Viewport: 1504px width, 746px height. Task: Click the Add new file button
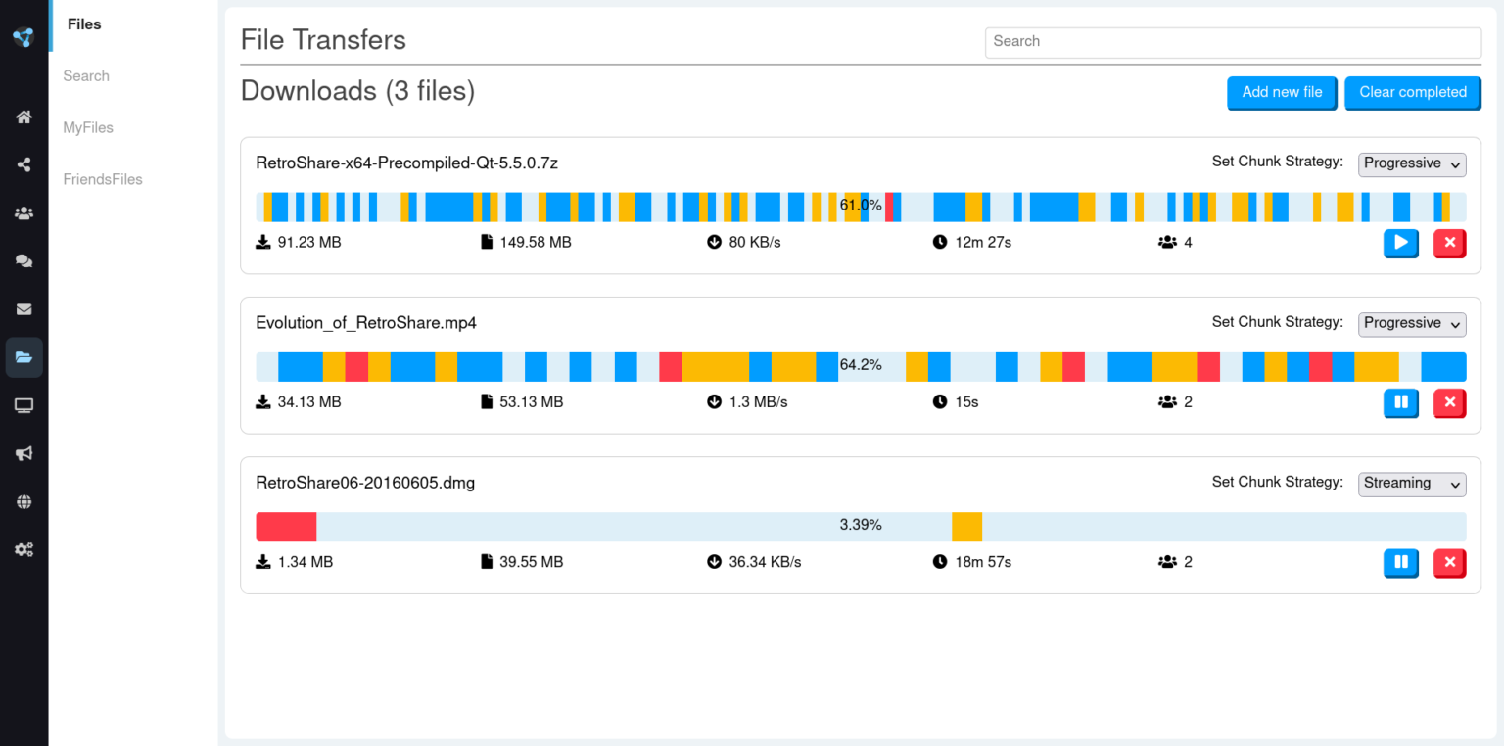(1282, 92)
